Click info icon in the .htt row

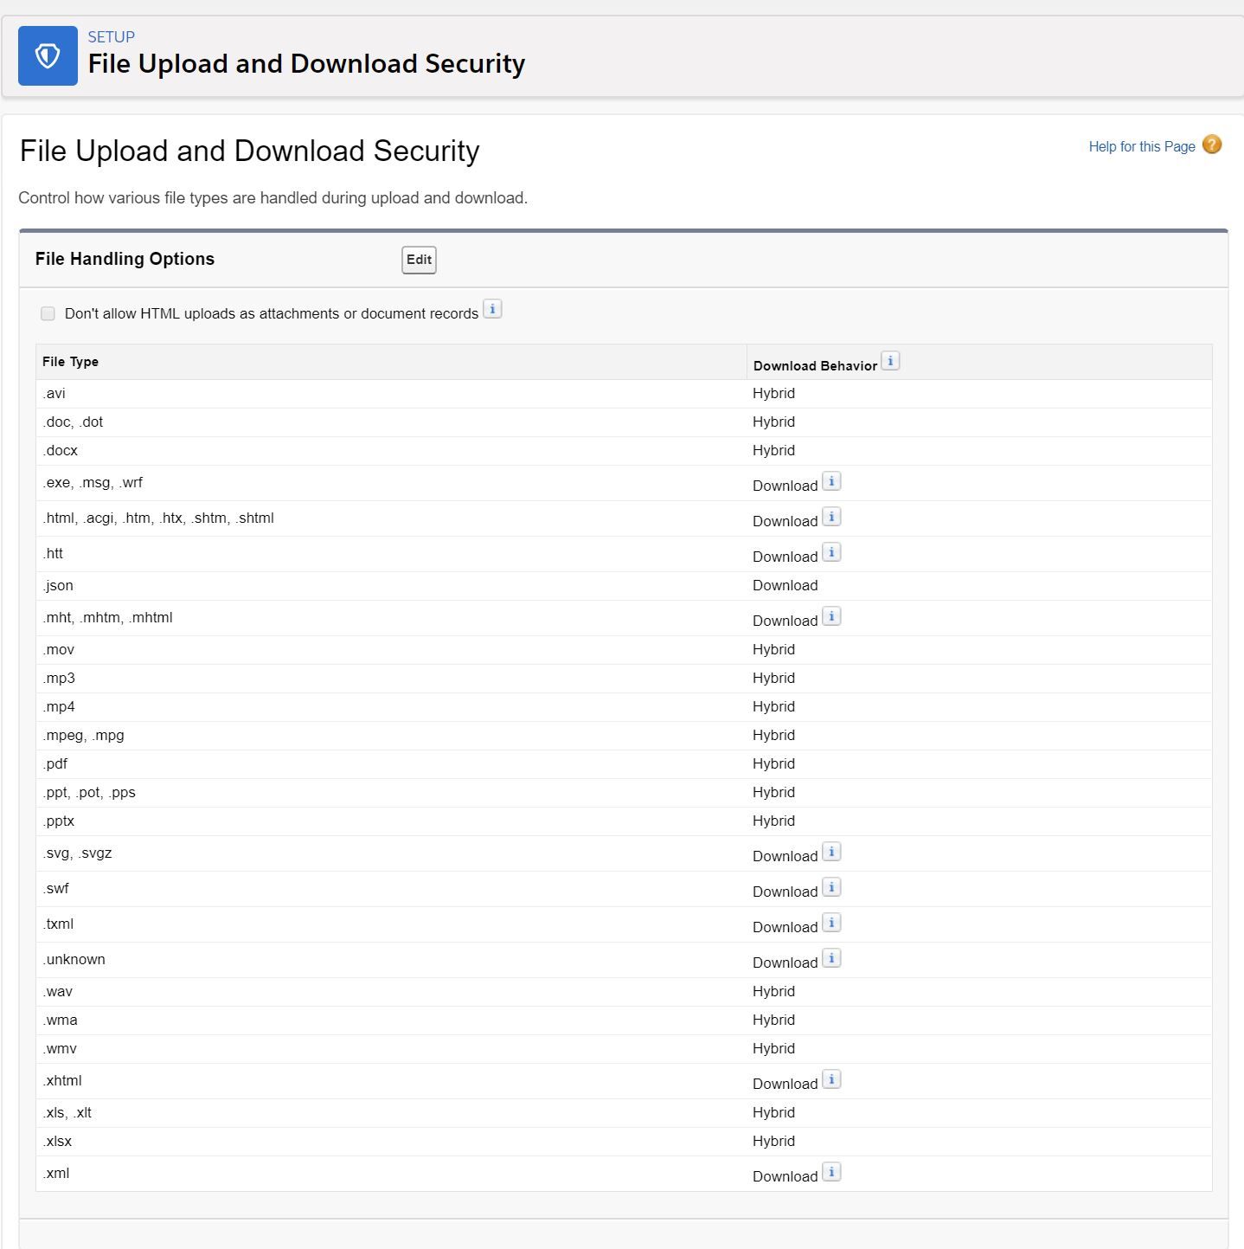[831, 552]
